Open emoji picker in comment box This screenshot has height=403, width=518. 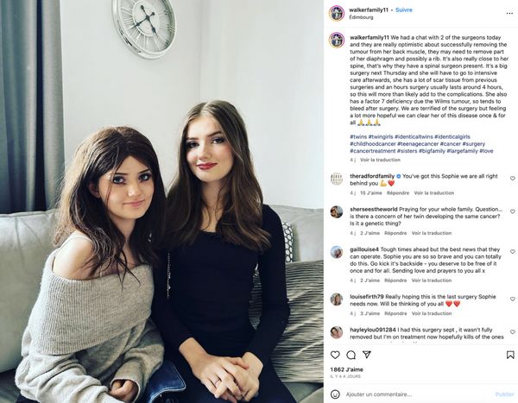335,394
